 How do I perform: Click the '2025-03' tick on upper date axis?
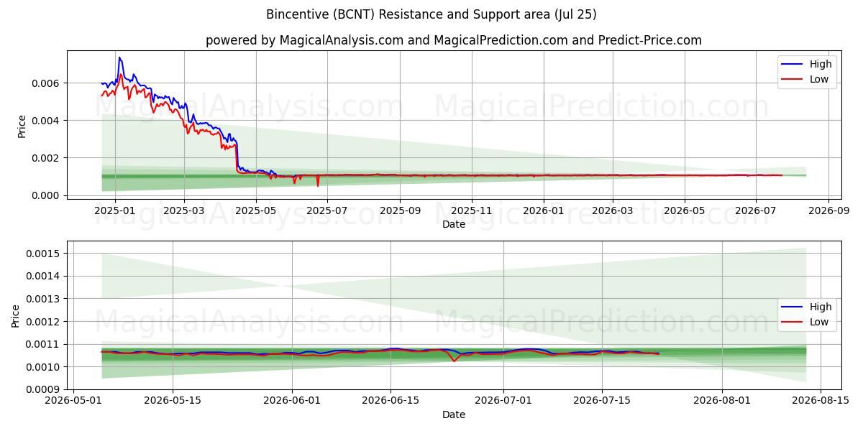coord(184,210)
